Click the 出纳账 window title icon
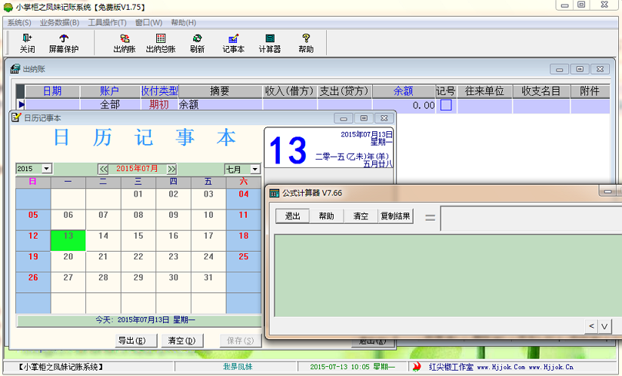The image size is (622, 376). click(x=15, y=69)
